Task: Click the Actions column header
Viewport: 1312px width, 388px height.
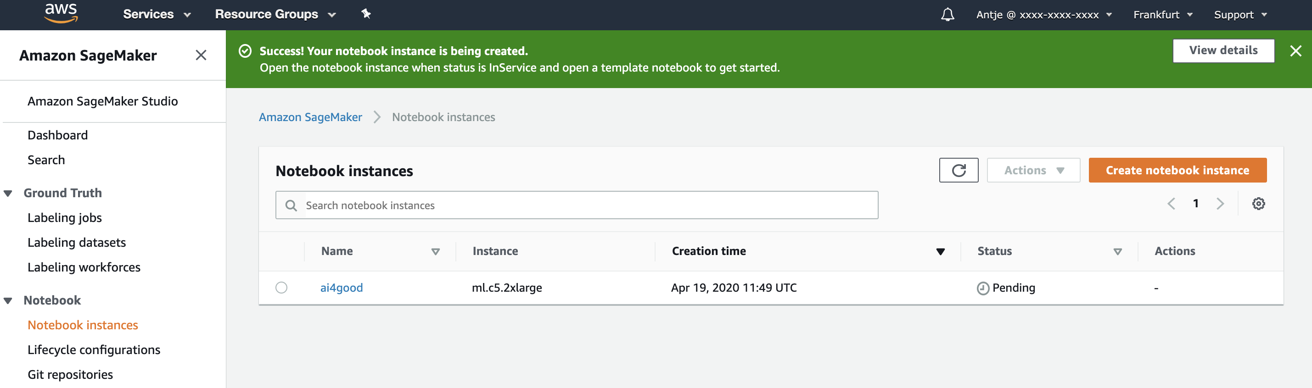Action: point(1174,251)
